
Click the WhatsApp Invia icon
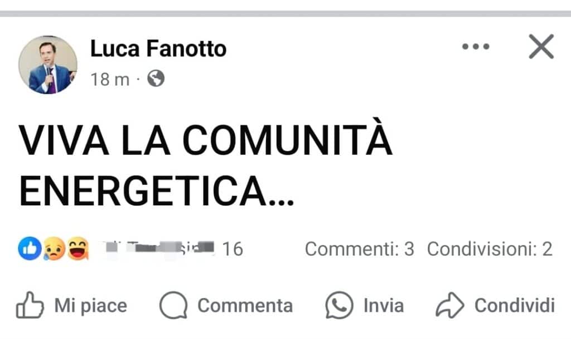coord(339,305)
